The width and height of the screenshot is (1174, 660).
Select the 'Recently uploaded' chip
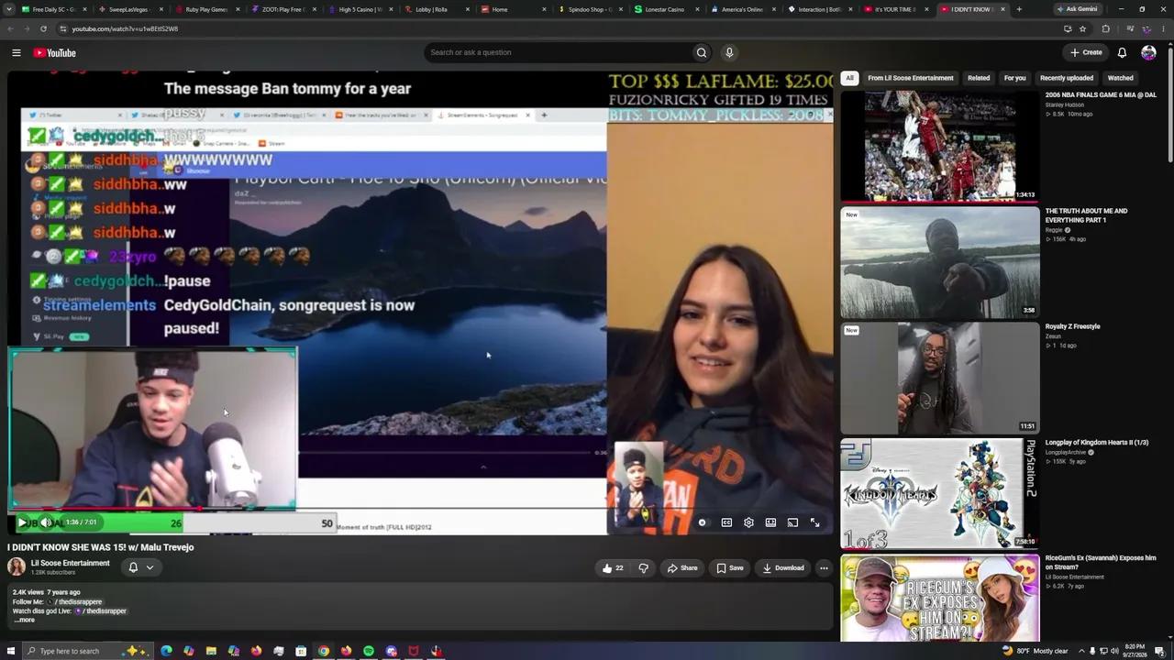(1067, 78)
